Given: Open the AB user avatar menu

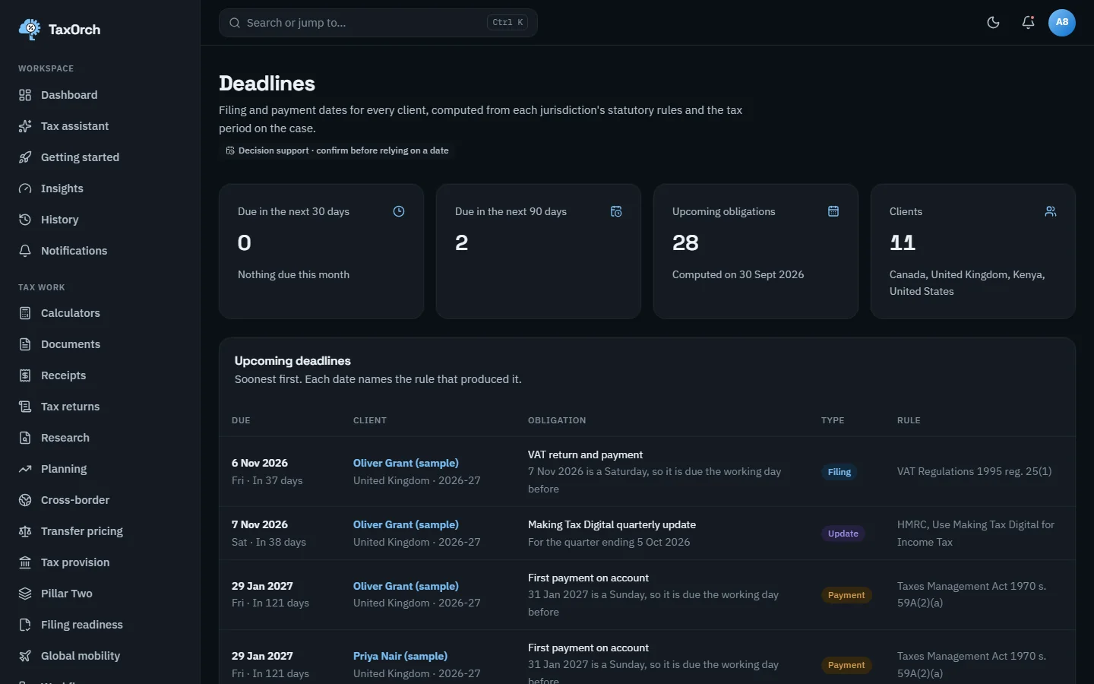Looking at the screenshot, I should click(1062, 22).
